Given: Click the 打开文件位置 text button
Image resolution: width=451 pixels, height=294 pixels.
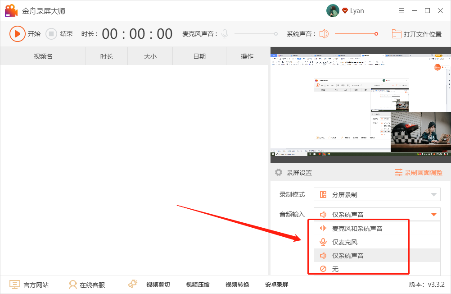Looking at the screenshot, I should click(x=423, y=34).
